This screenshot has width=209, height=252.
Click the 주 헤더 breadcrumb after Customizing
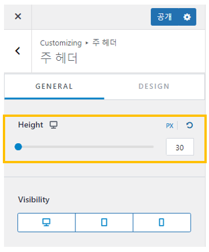[x=104, y=42]
